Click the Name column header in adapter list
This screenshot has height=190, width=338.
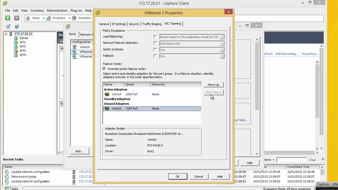(114, 84)
